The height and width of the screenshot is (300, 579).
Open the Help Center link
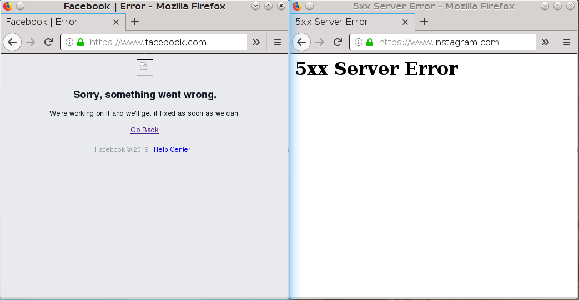pyautogui.click(x=172, y=149)
